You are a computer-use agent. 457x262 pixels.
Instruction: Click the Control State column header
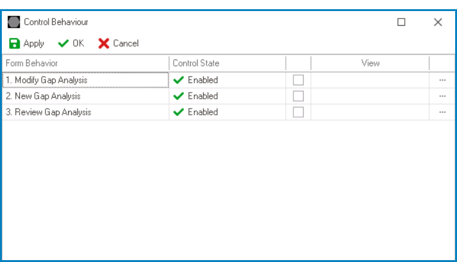(227, 63)
